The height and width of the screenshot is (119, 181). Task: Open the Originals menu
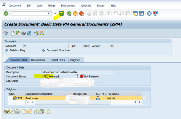pyautogui.click(x=86, y=6)
